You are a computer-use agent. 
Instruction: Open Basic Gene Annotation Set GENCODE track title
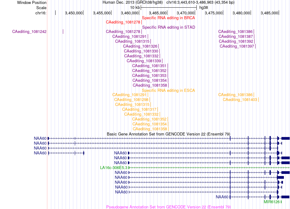tap(168, 134)
